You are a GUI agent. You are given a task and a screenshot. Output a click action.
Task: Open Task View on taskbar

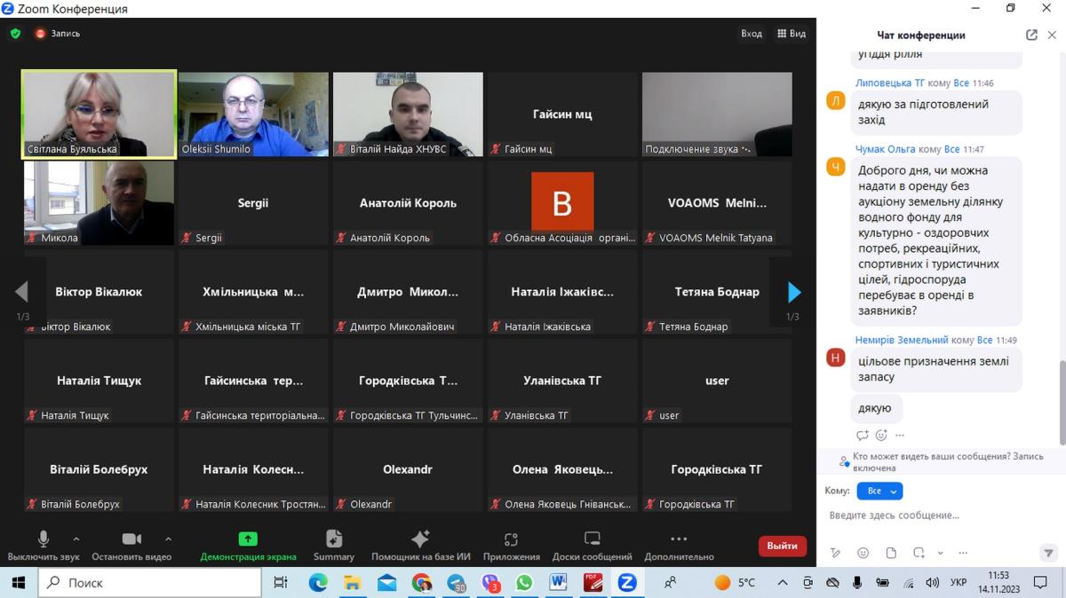tap(281, 583)
